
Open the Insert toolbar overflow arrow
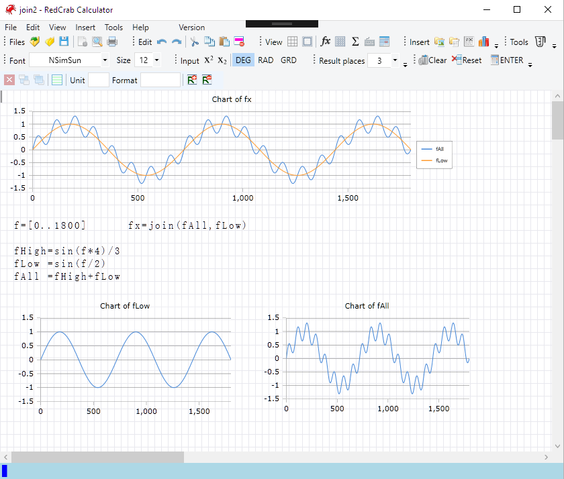496,46
